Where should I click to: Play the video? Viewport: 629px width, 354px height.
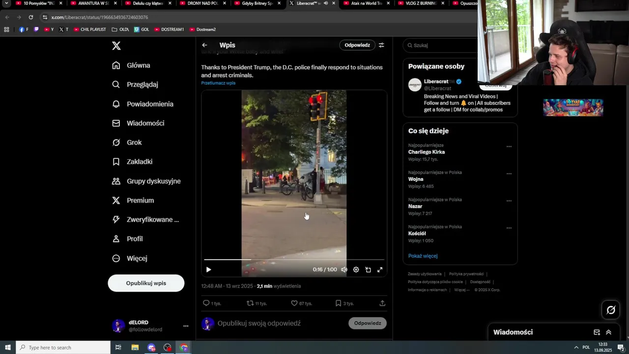[208, 269]
